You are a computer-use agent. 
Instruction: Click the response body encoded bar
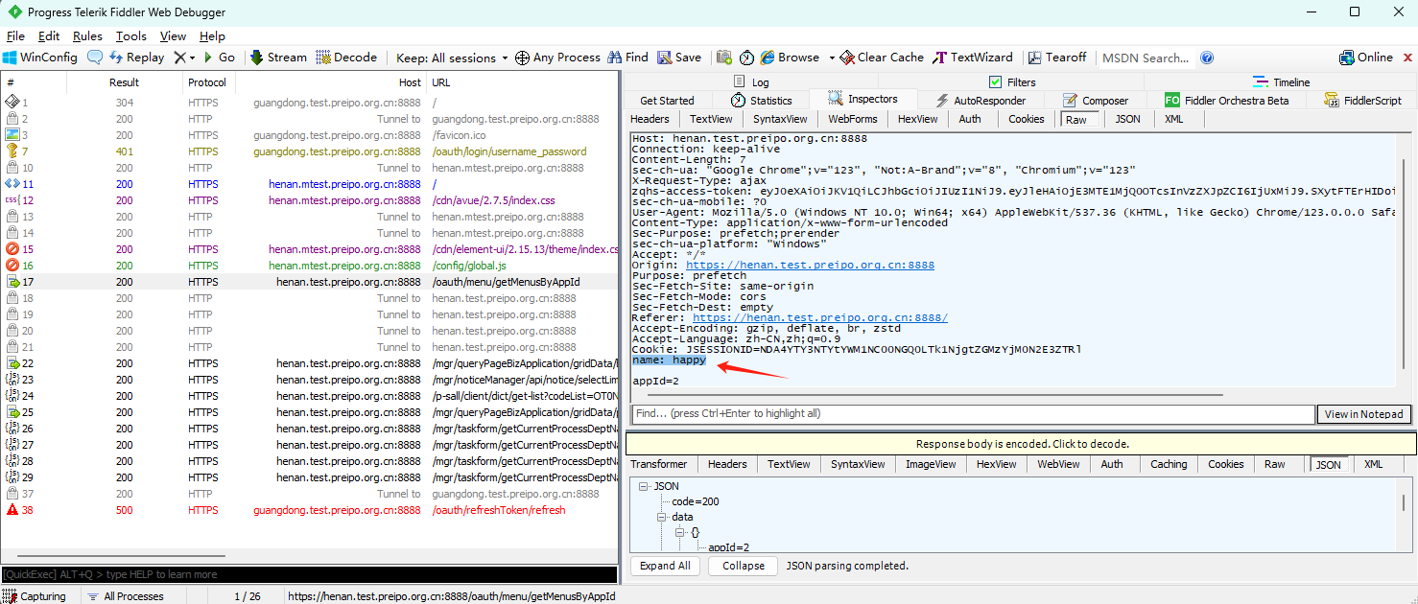click(x=1022, y=444)
